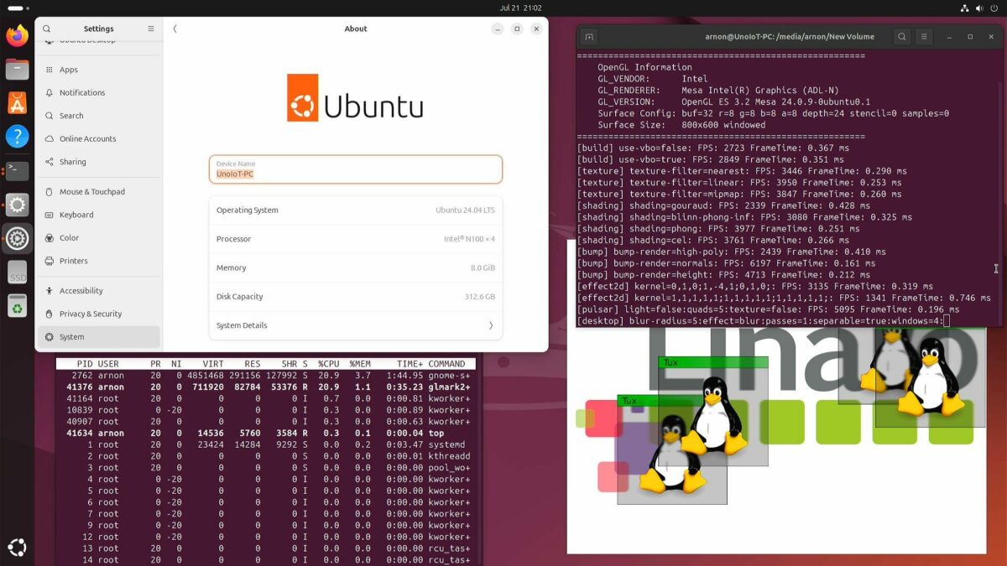
Task: Open the system status menu in top bar
Action: pos(977,8)
